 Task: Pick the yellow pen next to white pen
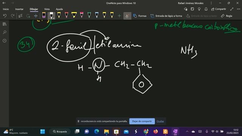(59, 15)
